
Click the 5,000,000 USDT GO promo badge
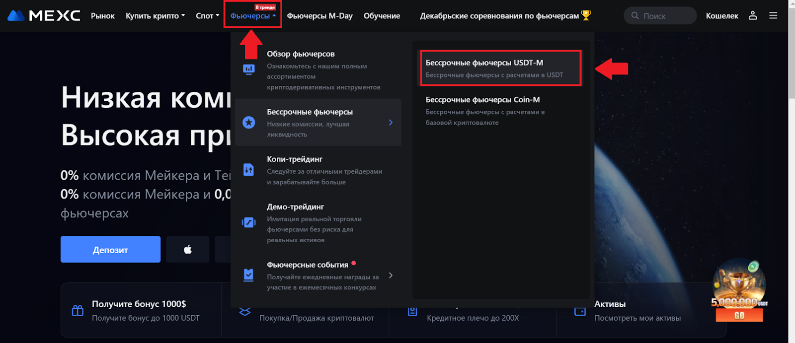coord(739,290)
